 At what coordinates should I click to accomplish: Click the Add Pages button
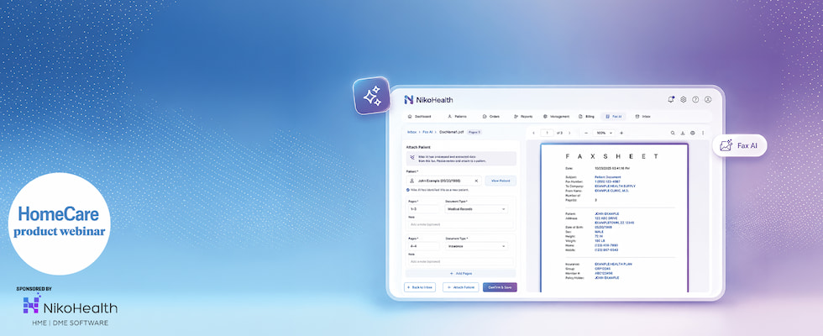click(x=460, y=274)
